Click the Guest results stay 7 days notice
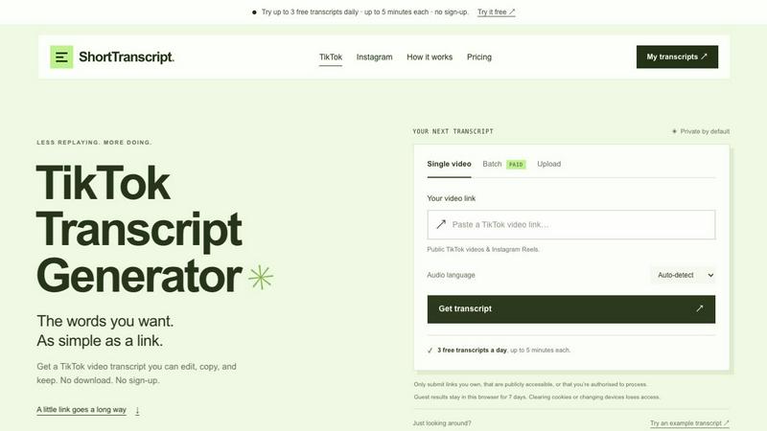767x431 pixels. 537,397
